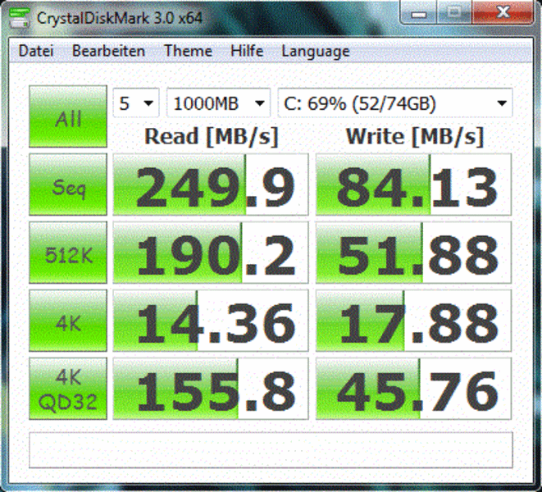Start the 512K benchmark test
The width and height of the screenshot is (542, 492).
(x=68, y=253)
